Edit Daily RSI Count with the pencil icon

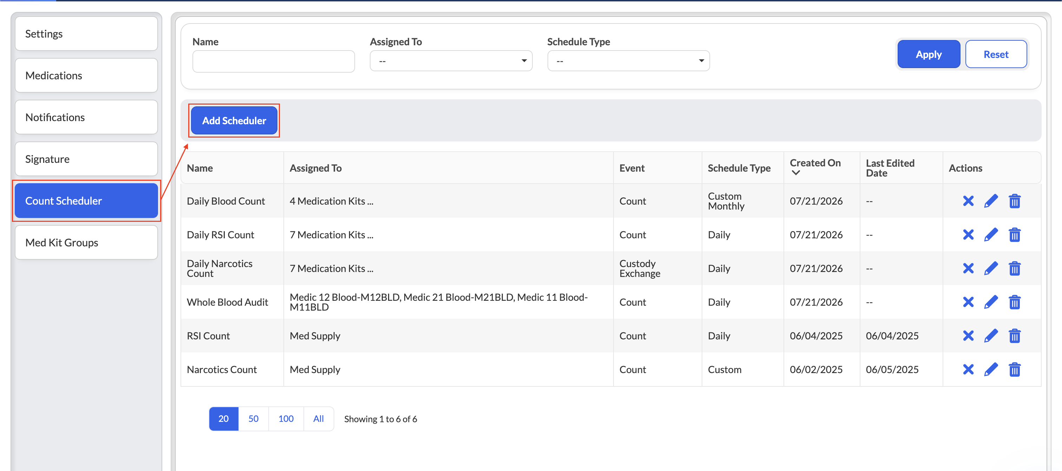[991, 235]
